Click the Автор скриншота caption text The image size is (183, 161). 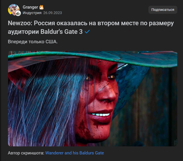coord(26,153)
